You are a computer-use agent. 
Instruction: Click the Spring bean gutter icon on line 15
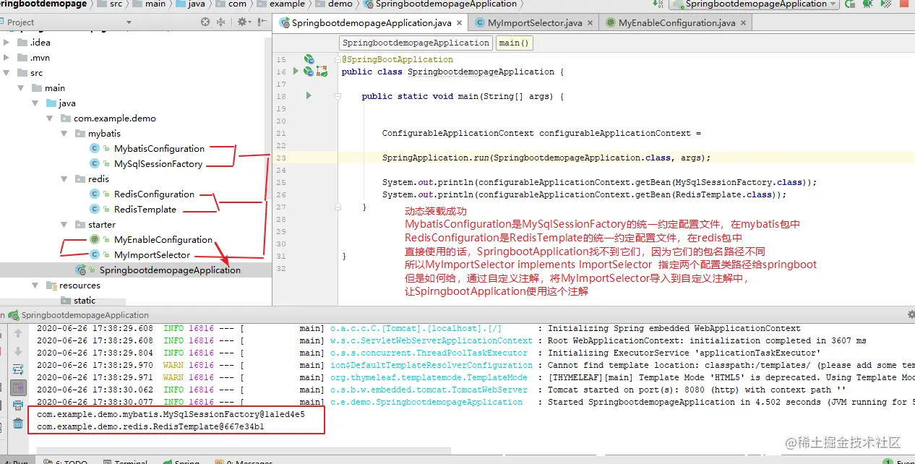pyautogui.click(x=309, y=59)
